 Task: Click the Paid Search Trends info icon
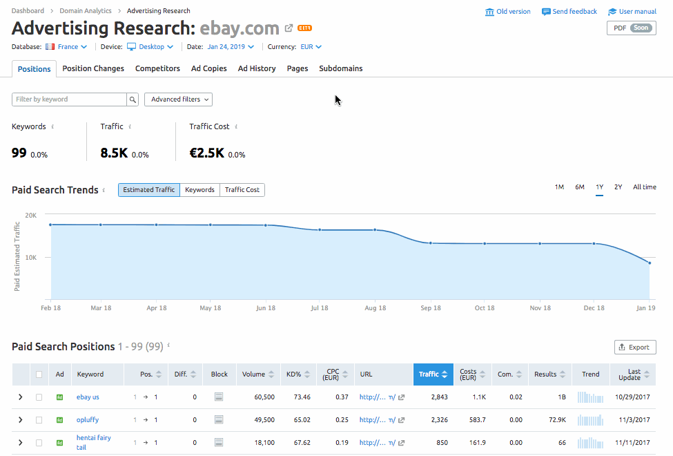click(104, 190)
